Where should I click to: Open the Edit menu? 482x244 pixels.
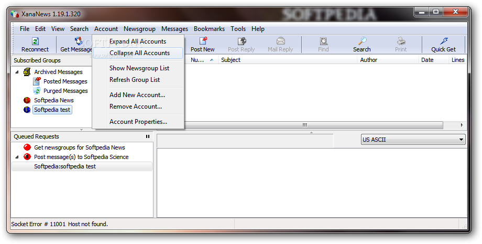pos(40,29)
